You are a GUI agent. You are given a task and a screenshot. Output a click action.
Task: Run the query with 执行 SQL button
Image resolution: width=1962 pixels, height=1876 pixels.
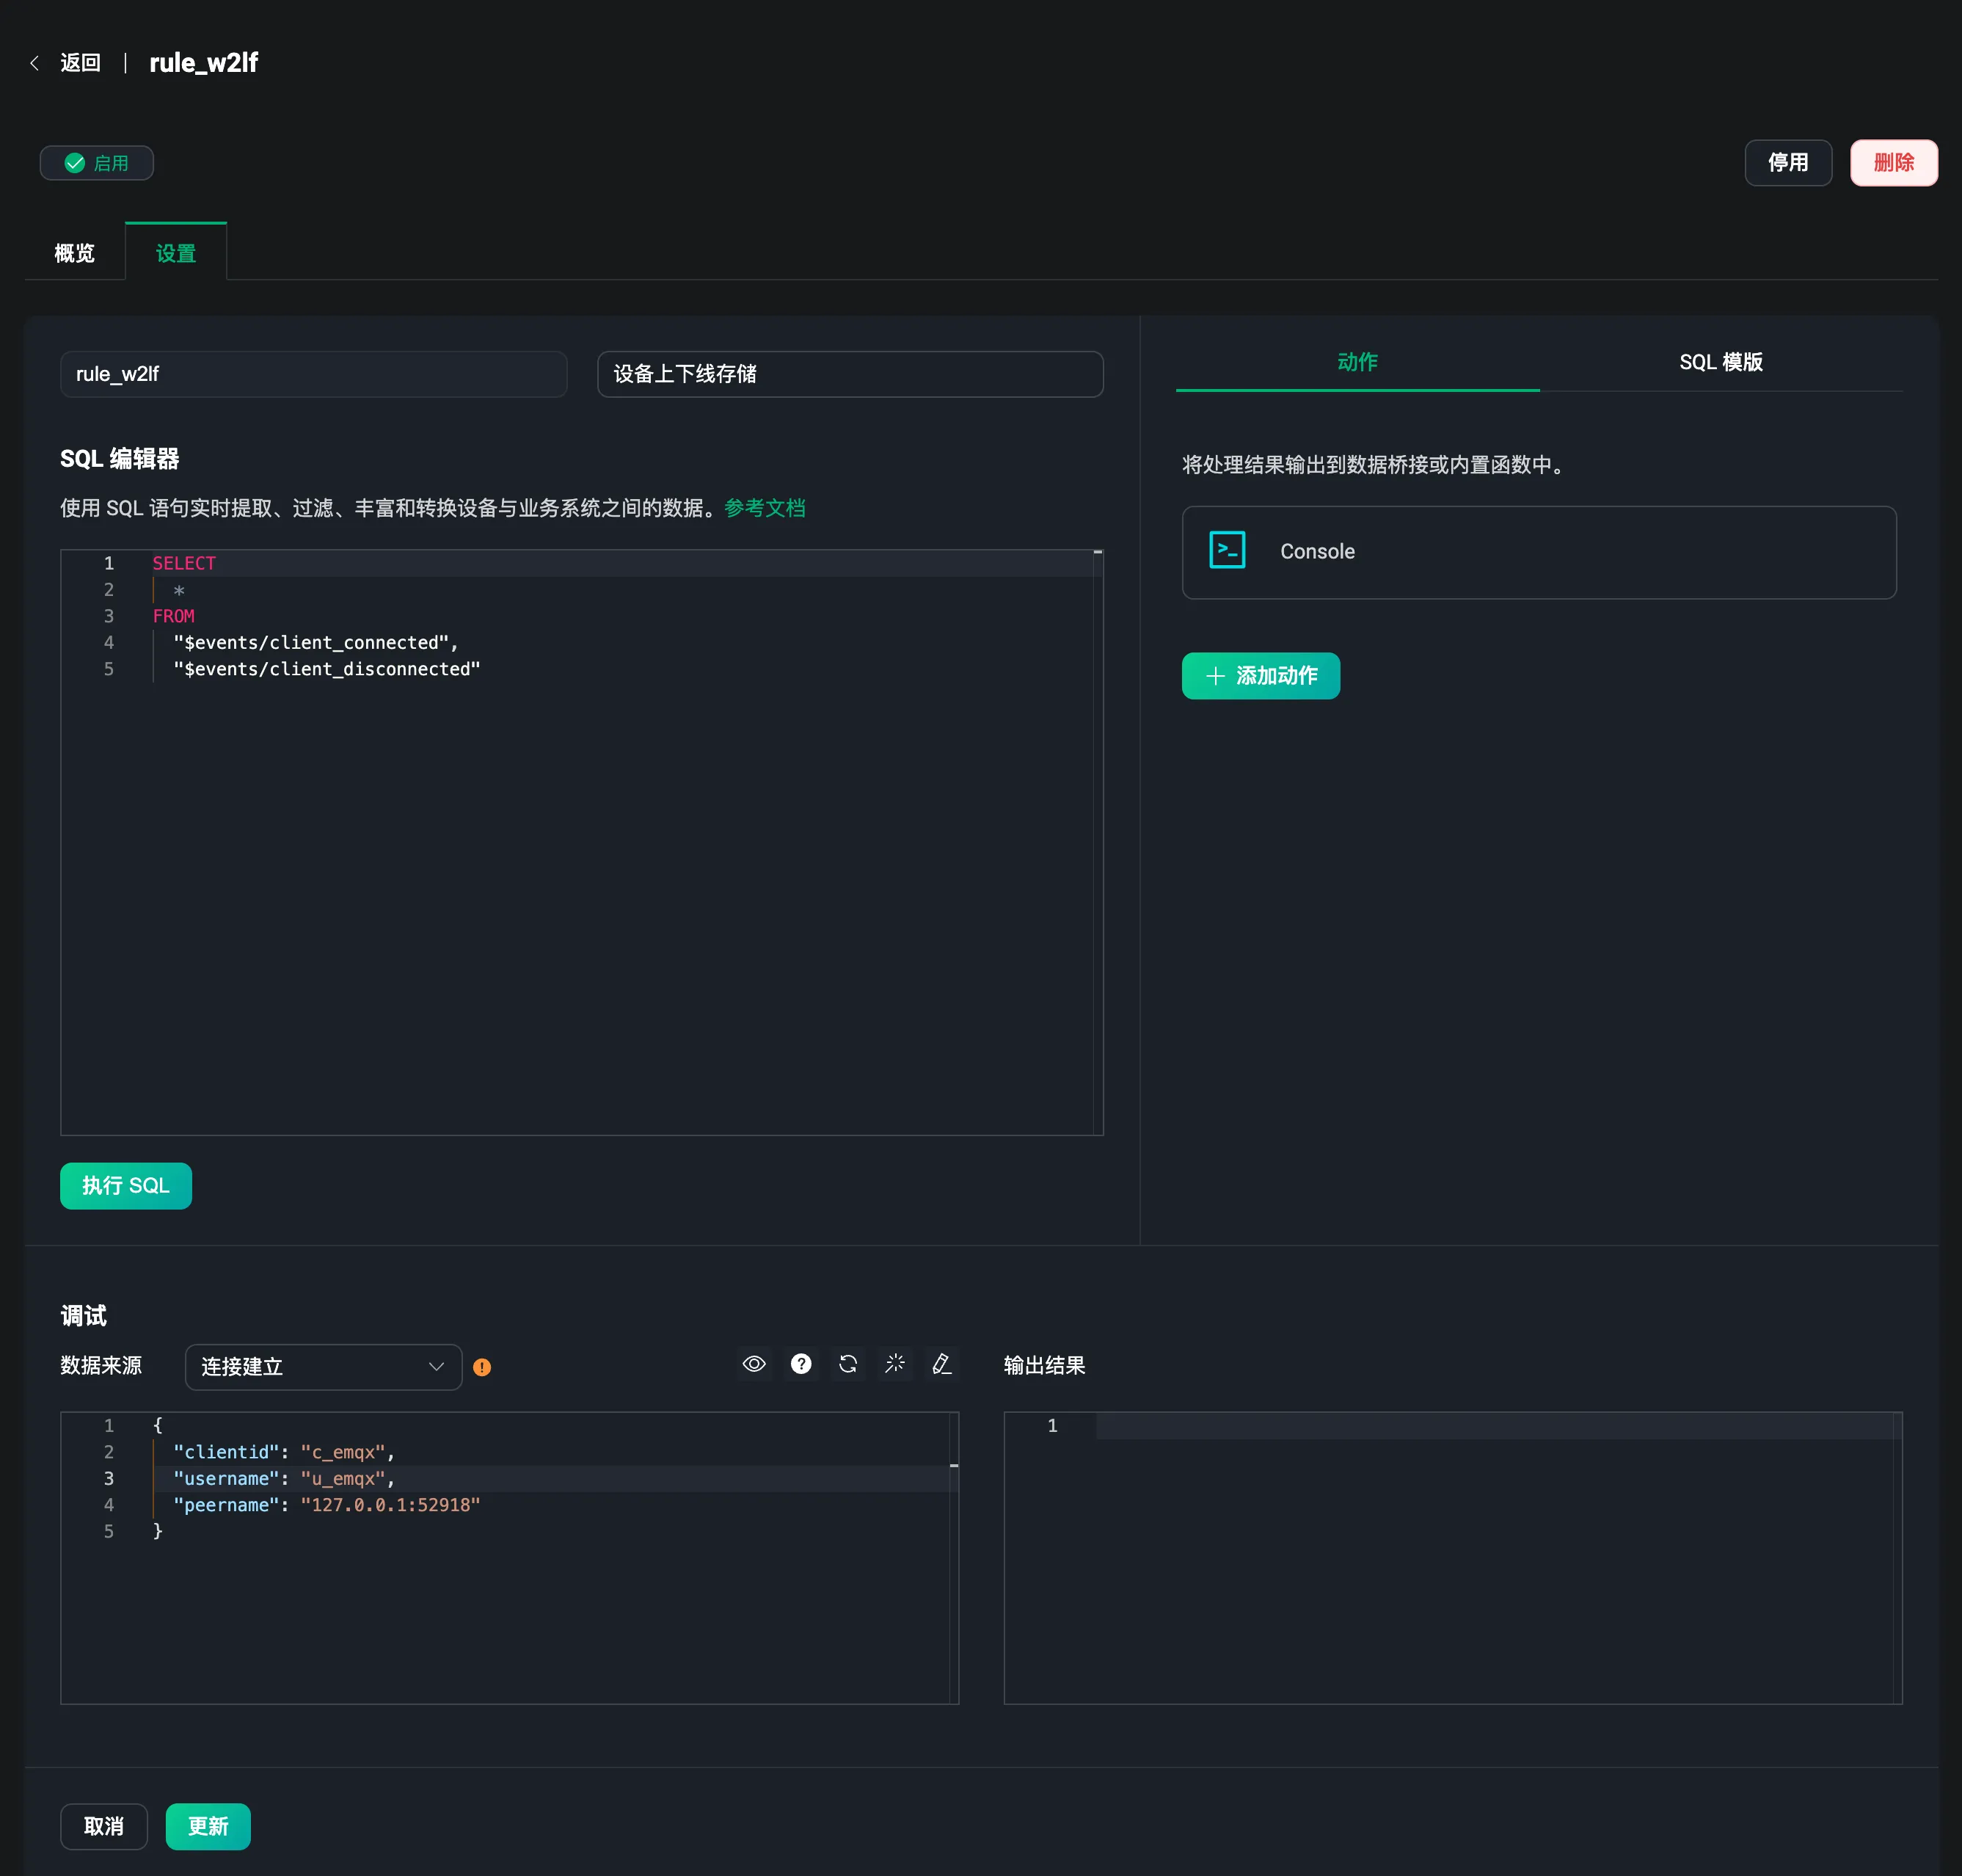pyautogui.click(x=126, y=1186)
